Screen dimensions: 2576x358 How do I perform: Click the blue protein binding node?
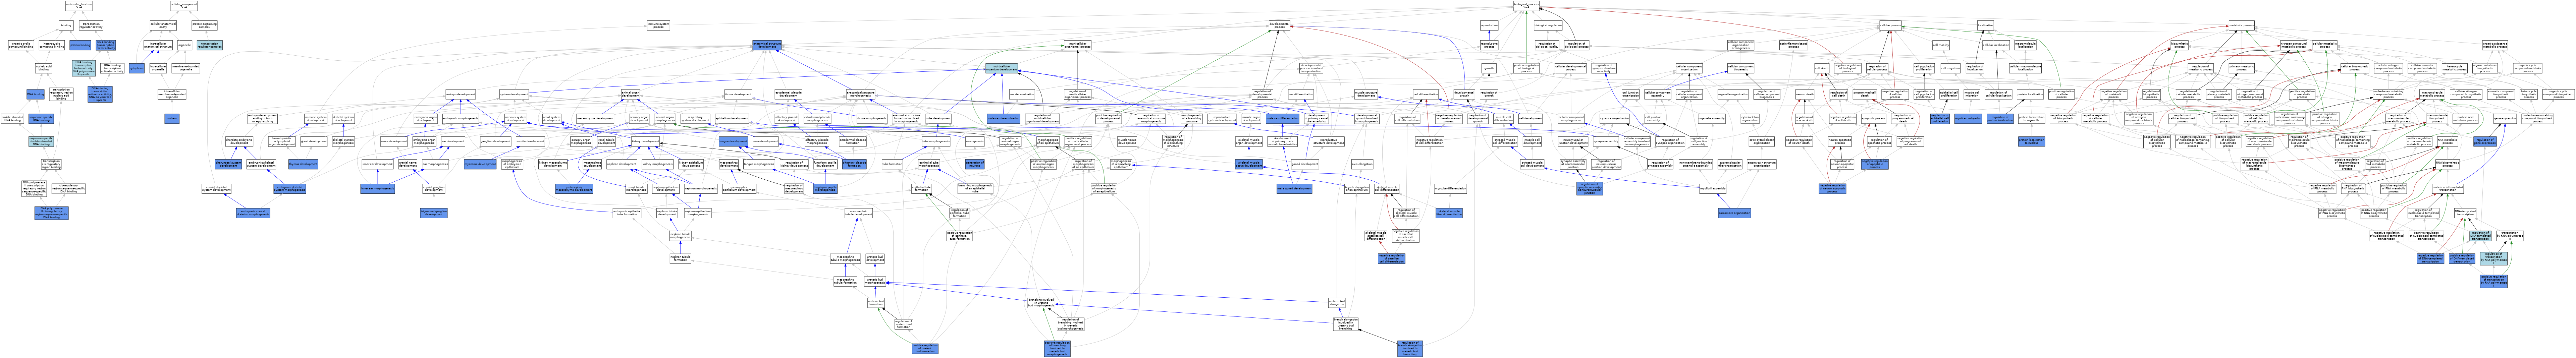(x=80, y=45)
